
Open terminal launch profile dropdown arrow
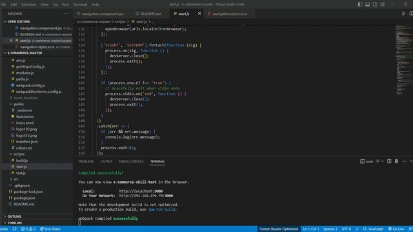[x=383, y=161]
